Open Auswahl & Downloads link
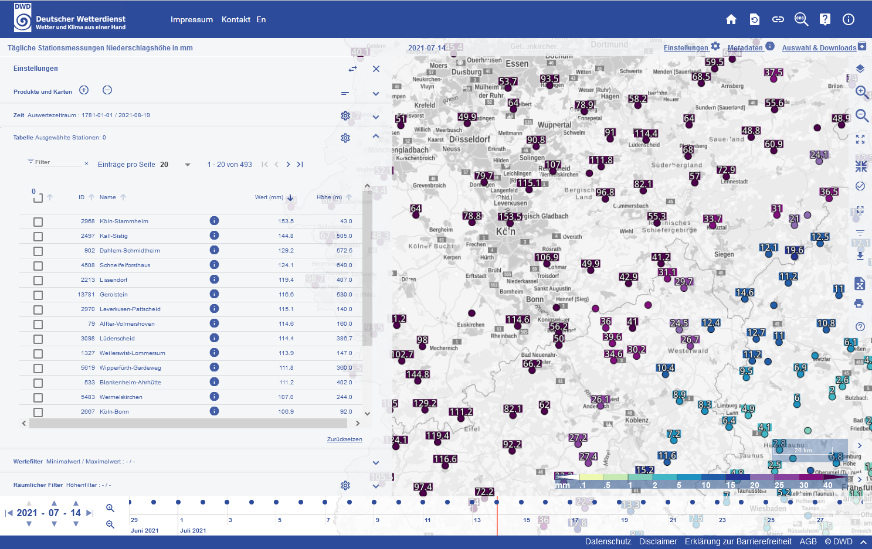 [x=819, y=48]
